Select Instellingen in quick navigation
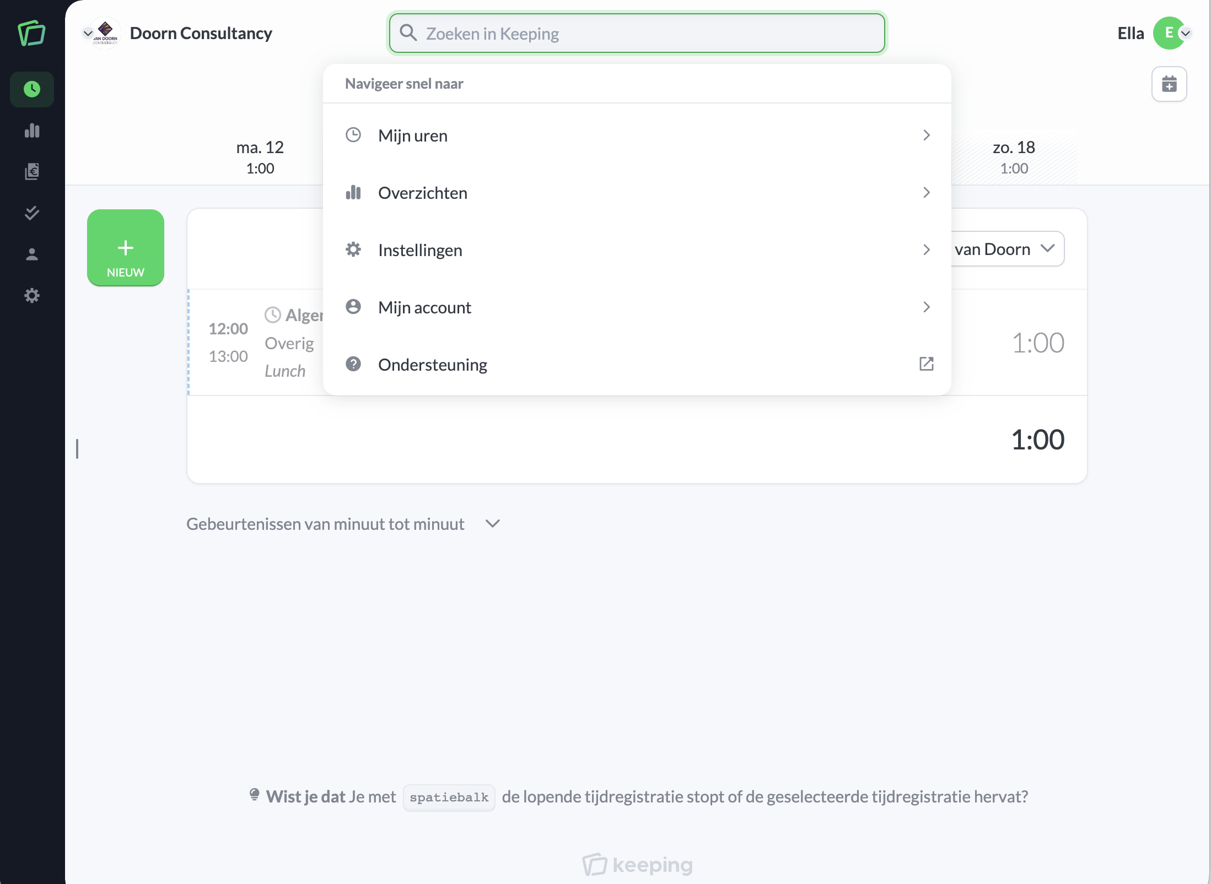Screen dimensions: 1211x884 point(637,250)
